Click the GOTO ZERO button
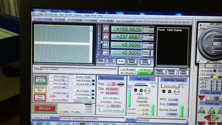This screenshot has height=125, width=222. pyautogui.click(x=111, y=61)
